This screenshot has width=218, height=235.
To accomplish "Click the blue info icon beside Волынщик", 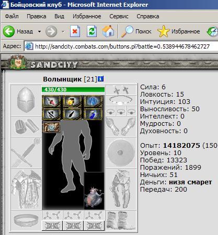I will click(x=100, y=79).
